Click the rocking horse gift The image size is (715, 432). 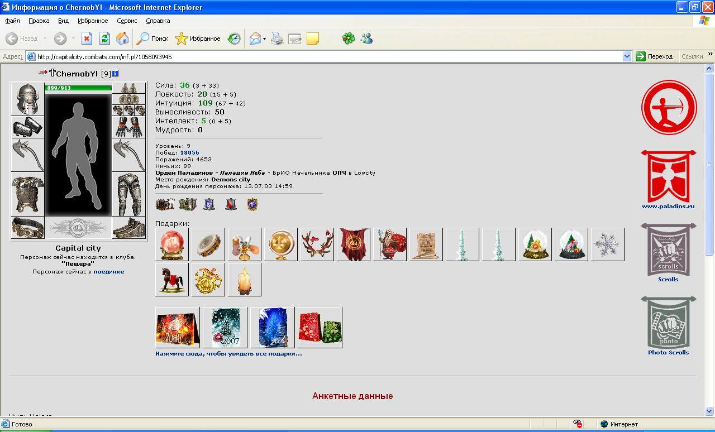click(172, 280)
